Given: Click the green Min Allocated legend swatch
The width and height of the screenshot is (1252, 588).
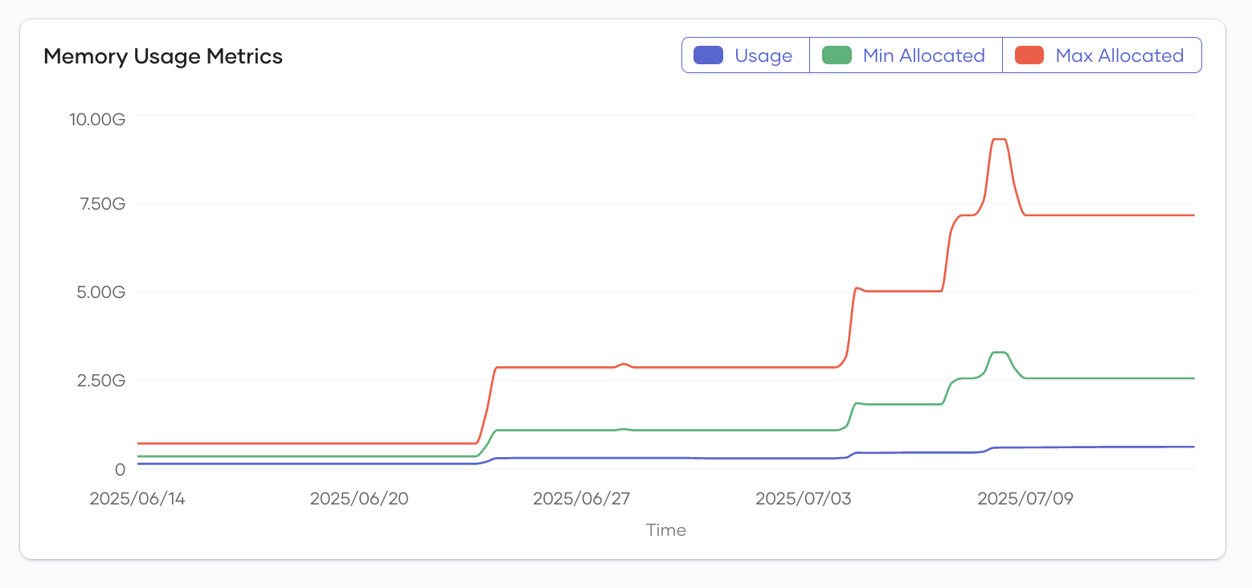Looking at the screenshot, I should (x=837, y=55).
